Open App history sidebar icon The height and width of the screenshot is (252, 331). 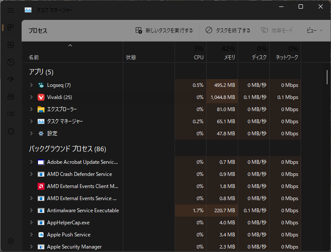11,62
